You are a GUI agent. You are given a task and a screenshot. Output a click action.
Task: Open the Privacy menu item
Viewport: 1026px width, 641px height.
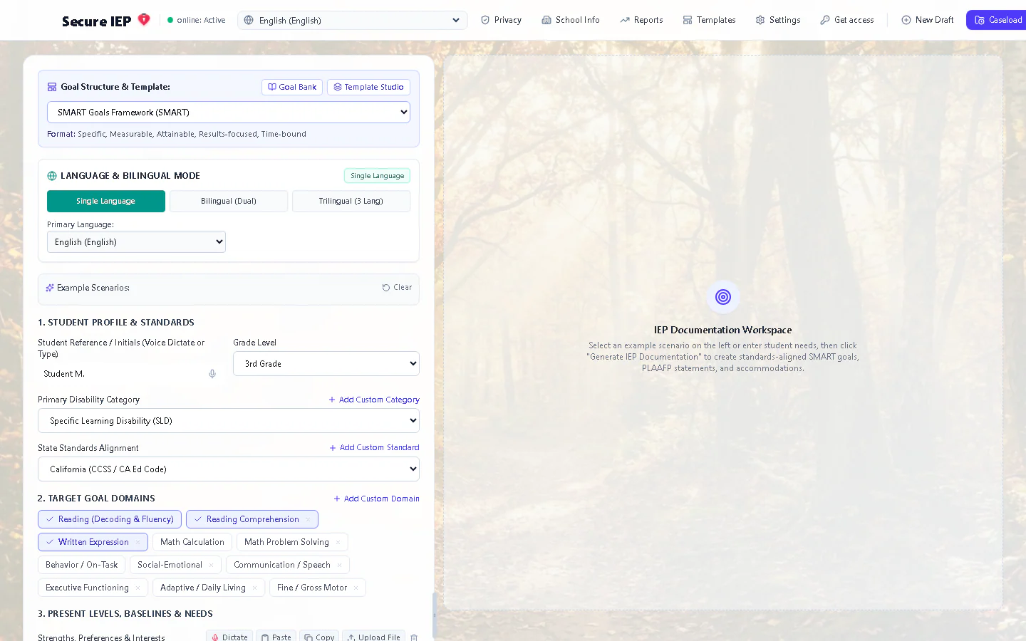[x=501, y=20]
